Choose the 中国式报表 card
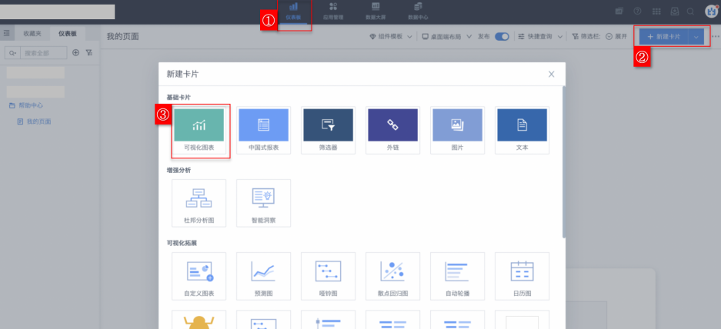The width and height of the screenshot is (721, 329). pos(263,130)
